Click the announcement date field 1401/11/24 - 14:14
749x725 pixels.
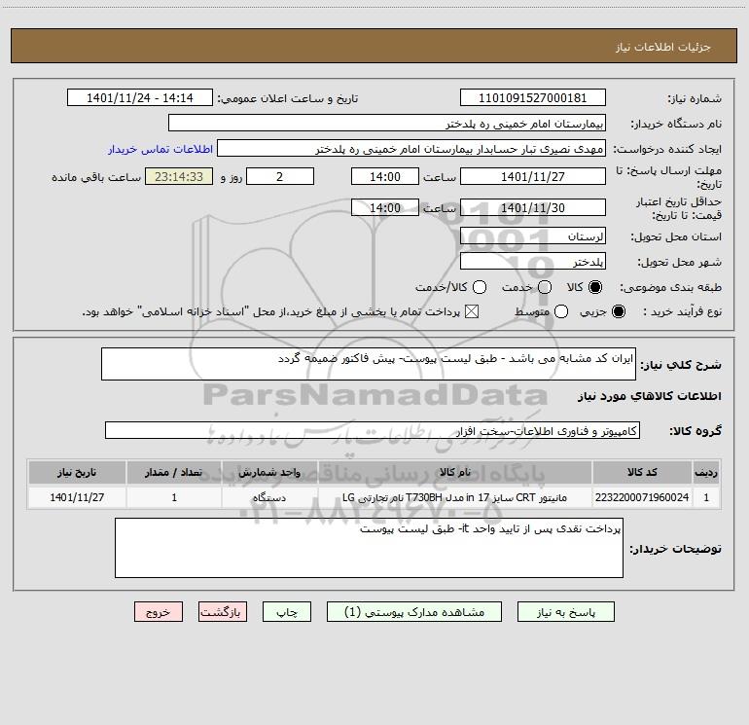[x=140, y=97]
